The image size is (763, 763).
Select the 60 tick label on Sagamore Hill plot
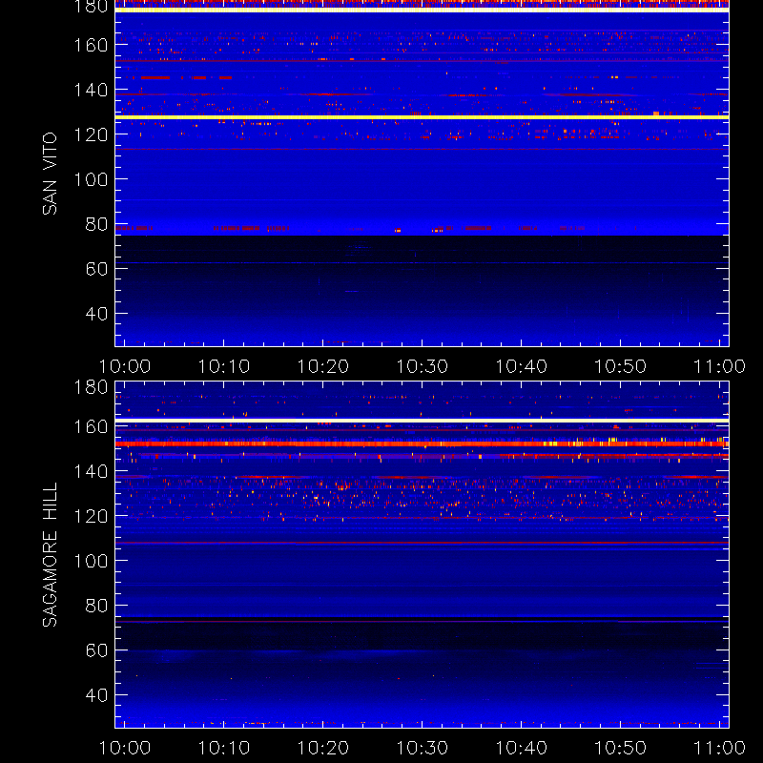pos(96,650)
